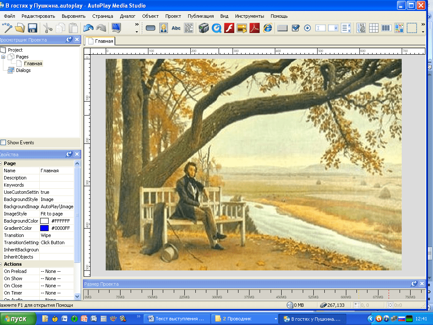
Task: Insert a ComboBox object
Action: [333, 28]
